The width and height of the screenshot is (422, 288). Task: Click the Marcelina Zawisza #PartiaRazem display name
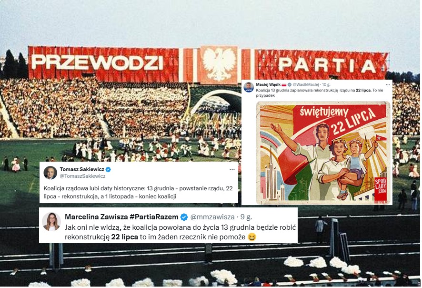121,217
